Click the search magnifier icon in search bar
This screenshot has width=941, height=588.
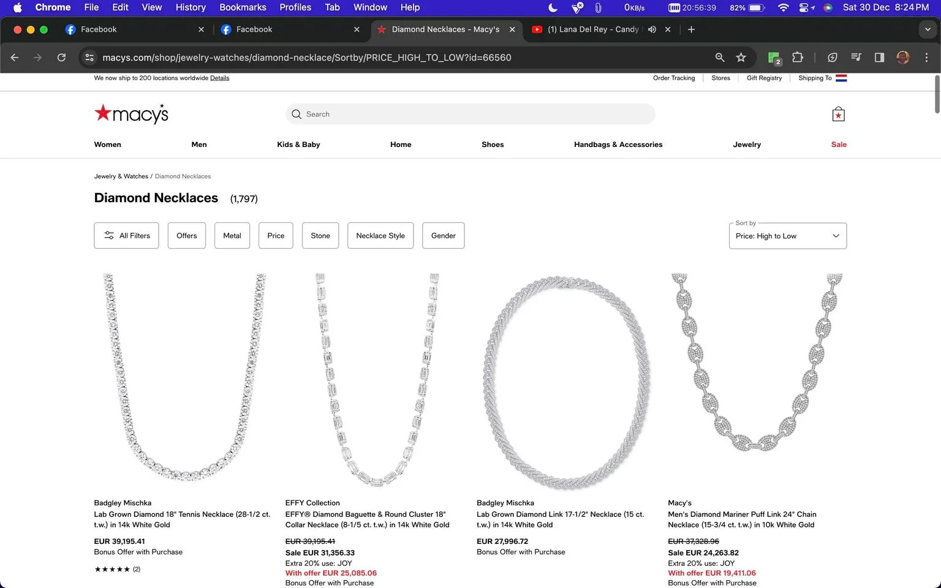point(297,114)
